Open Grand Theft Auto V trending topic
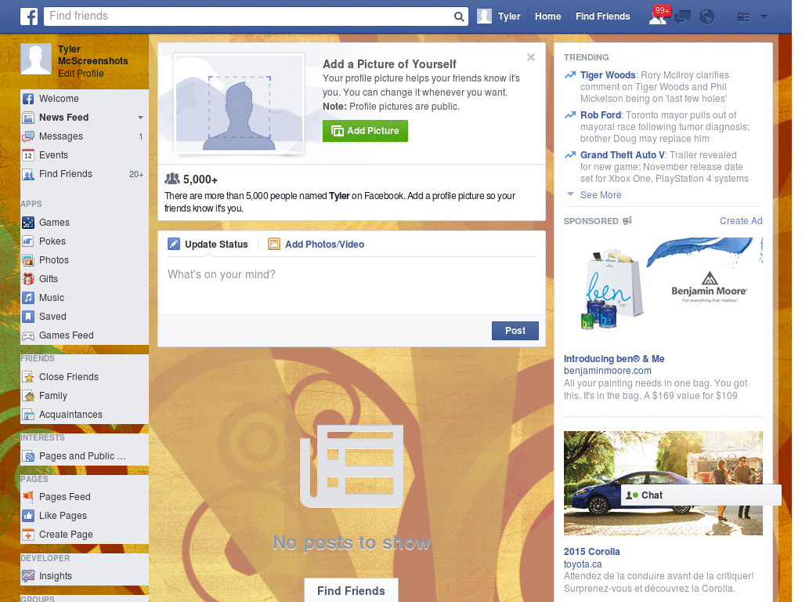Image resolution: width=802 pixels, height=602 pixels. [x=623, y=155]
